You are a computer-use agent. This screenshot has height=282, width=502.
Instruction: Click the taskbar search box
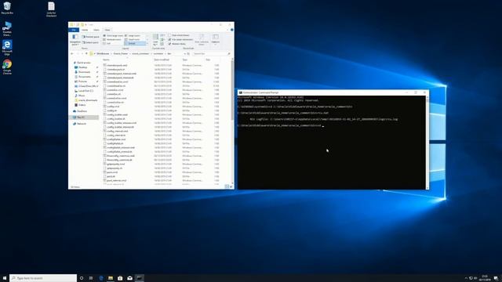[43, 278]
